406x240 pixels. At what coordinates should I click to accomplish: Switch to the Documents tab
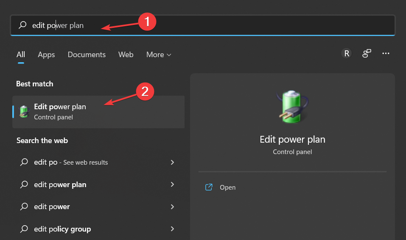coord(87,55)
